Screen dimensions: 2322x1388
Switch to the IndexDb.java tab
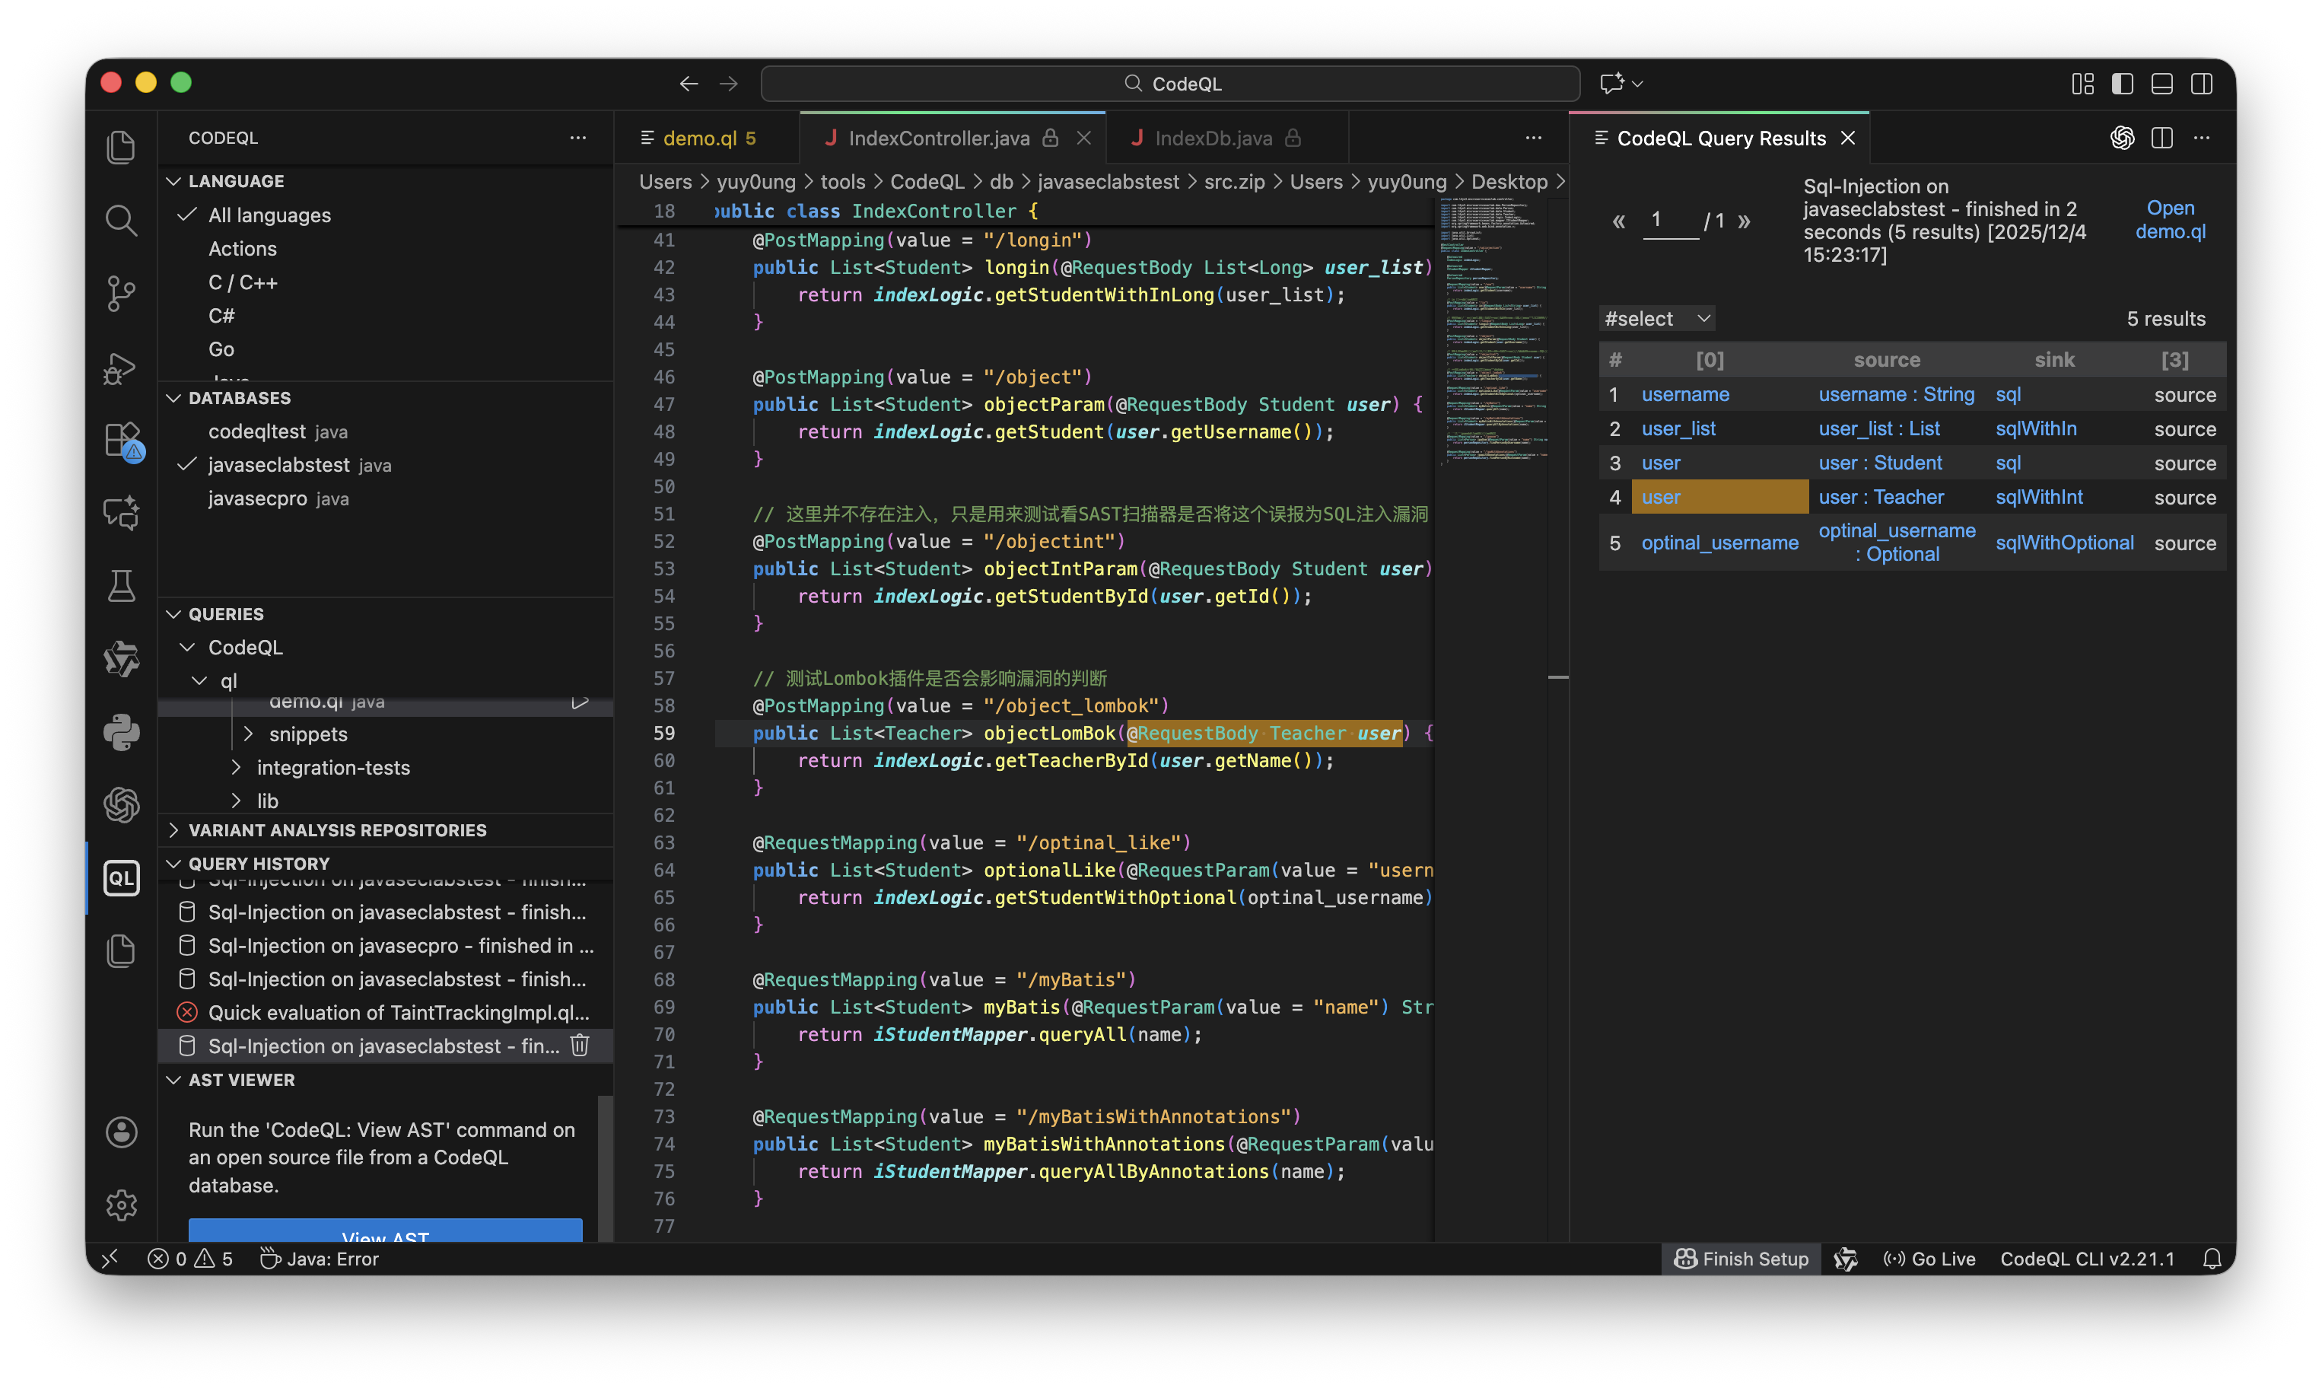(1213, 138)
